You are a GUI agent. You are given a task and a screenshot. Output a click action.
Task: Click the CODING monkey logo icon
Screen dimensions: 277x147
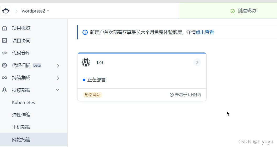(6, 11)
